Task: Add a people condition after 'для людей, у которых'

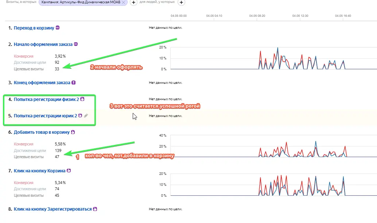Action: (x=181, y=3)
